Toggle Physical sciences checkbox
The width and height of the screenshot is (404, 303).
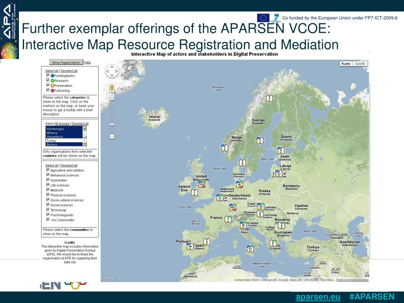[48, 195]
